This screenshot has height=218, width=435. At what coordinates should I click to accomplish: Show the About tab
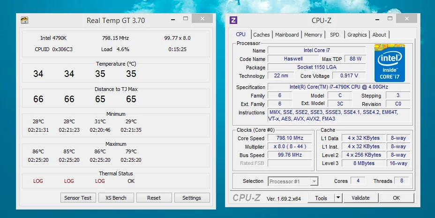click(379, 35)
